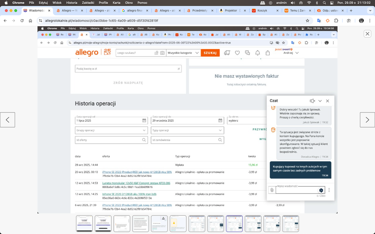375x234 pixels.
Task: Open Control Center in the top macOS menu bar
Action: click(332, 3)
